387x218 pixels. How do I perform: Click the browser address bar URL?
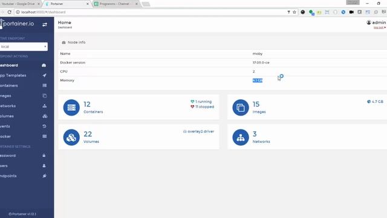click(x=43, y=12)
